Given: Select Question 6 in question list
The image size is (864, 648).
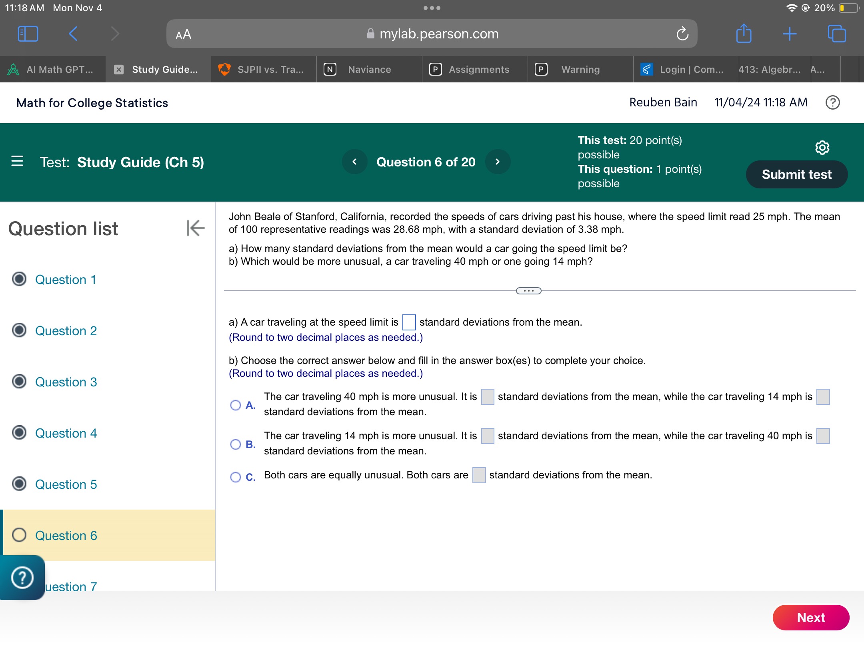Looking at the screenshot, I should (108, 535).
